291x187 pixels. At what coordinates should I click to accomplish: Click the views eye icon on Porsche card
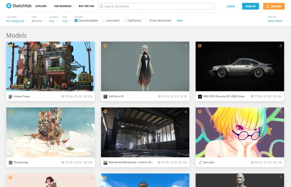[252, 96]
